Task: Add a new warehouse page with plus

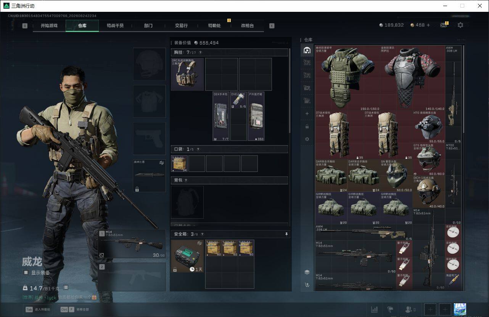Action: point(307,114)
